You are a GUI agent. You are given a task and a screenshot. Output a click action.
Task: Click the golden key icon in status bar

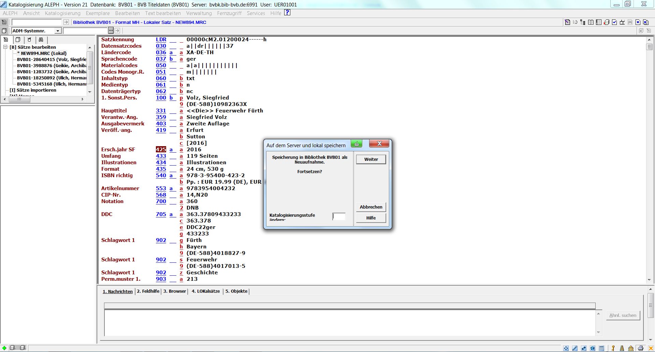[613, 348]
